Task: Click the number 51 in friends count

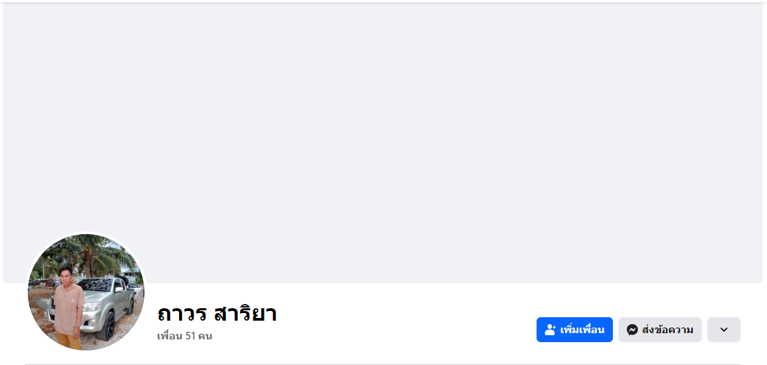Action: click(191, 336)
